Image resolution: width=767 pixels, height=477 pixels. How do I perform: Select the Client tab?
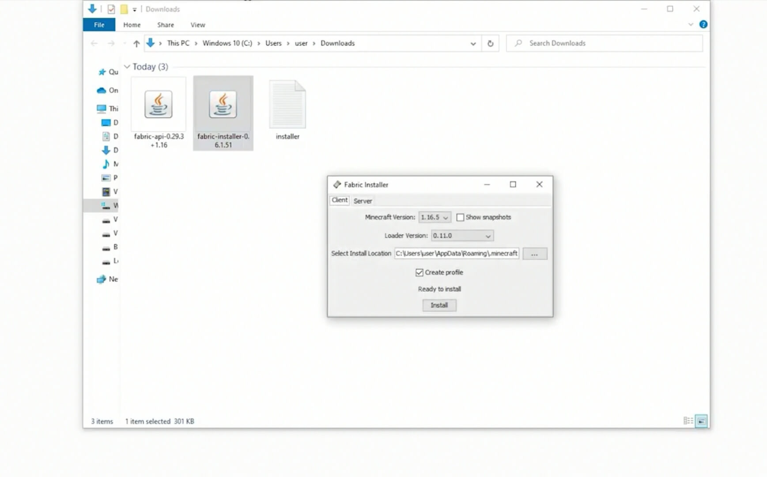340,200
